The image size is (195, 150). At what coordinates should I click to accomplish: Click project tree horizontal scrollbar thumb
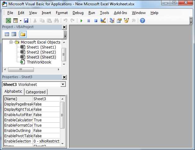point(21,69)
